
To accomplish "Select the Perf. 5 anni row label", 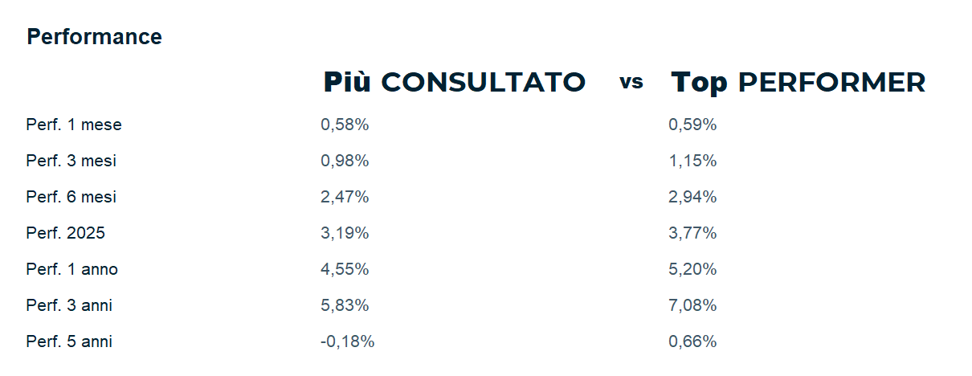I will [69, 341].
